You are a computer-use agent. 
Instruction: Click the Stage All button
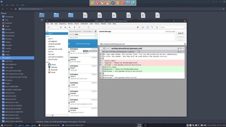180,33
